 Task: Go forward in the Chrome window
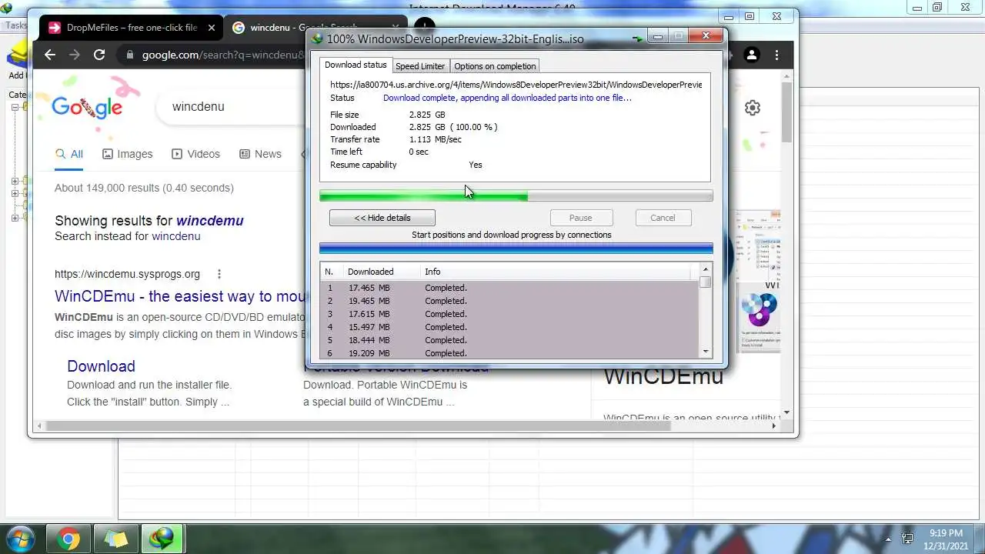point(75,55)
